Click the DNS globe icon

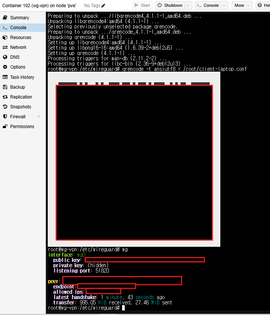click(5, 57)
